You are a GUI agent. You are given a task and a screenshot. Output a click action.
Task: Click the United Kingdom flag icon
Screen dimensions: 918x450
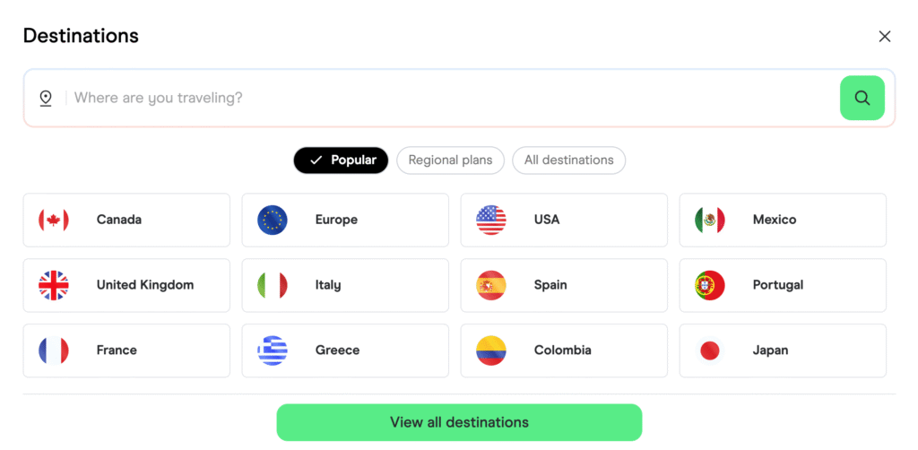click(x=54, y=285)
